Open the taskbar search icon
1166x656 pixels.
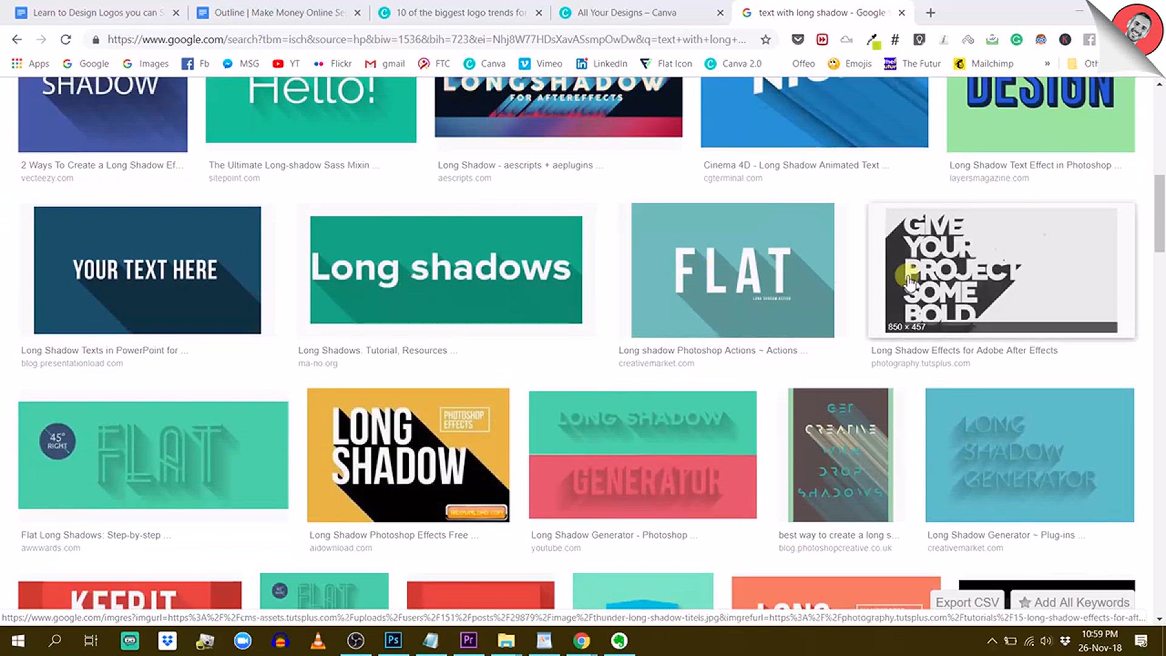55,641
